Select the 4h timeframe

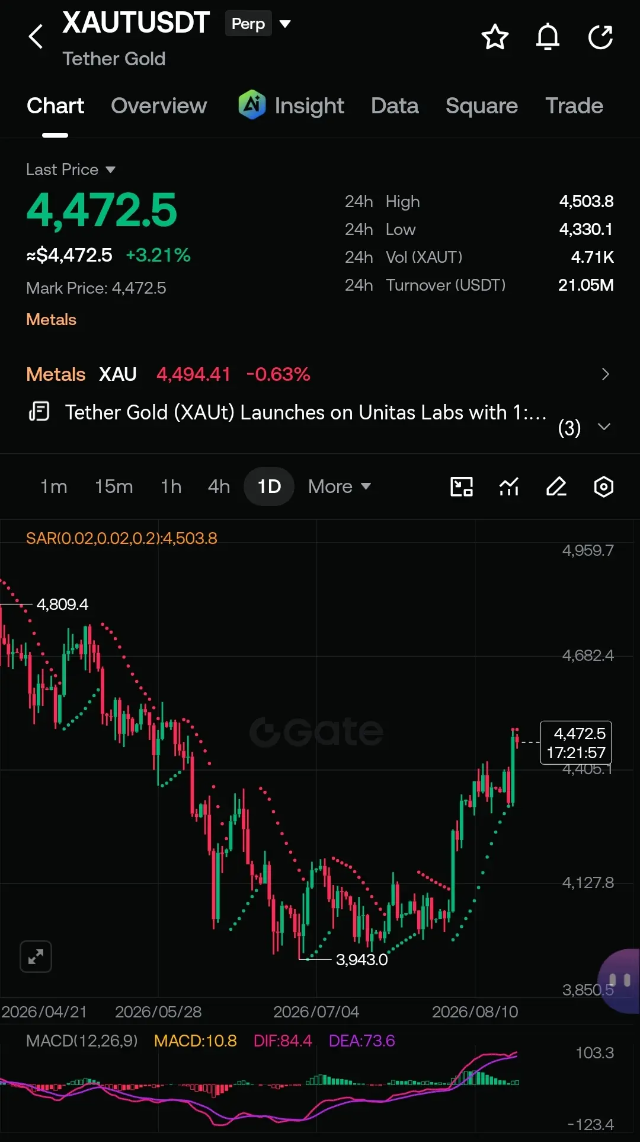(x=219, y=486)
